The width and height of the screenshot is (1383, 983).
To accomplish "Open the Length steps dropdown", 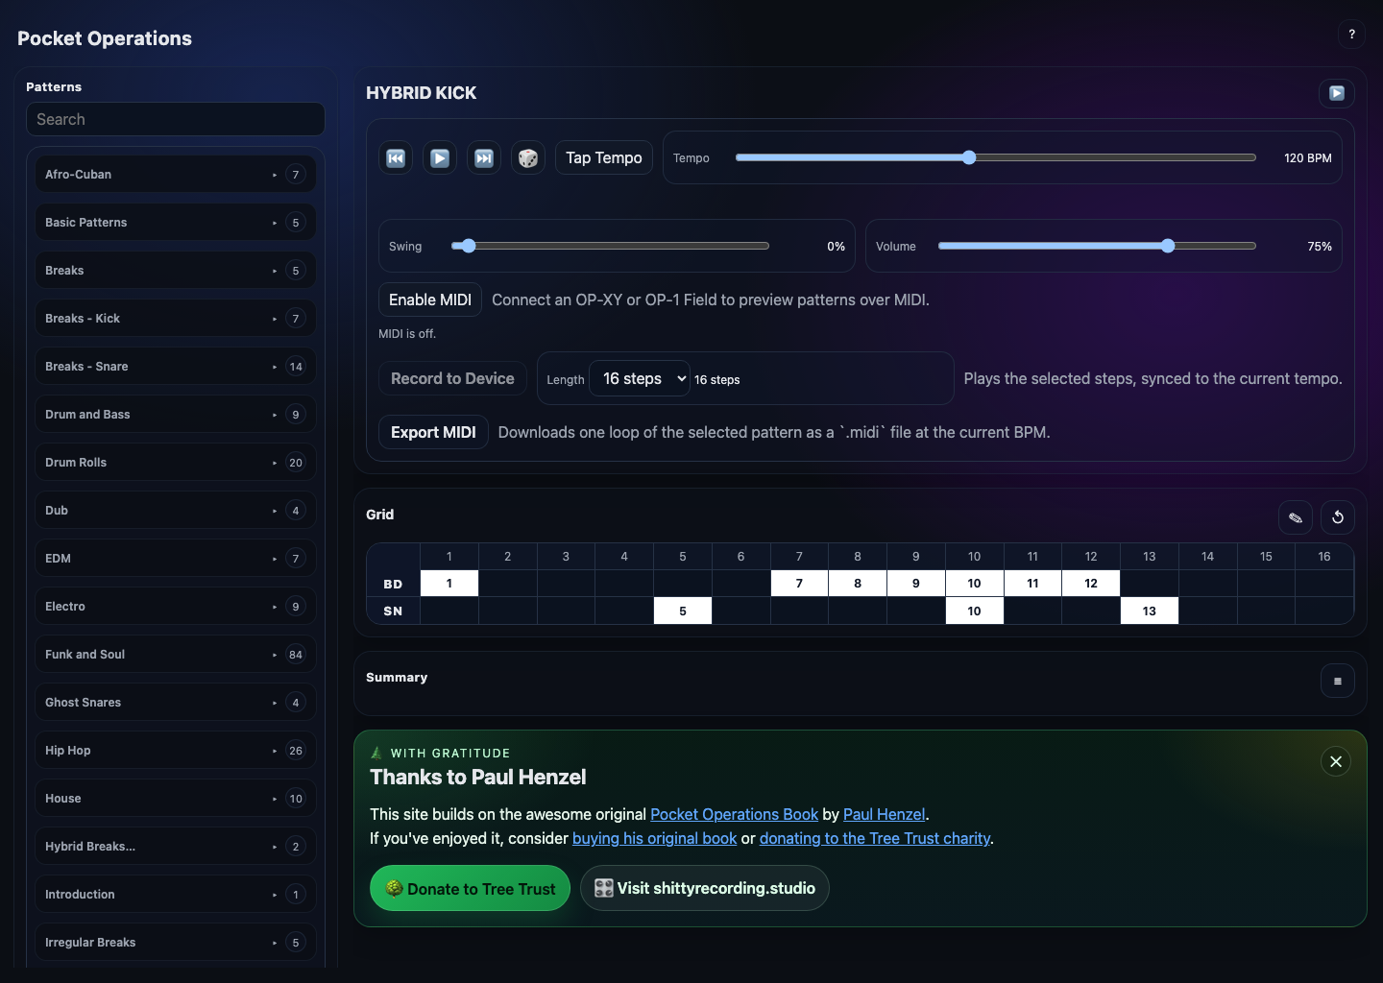I will click(x=639, y=378).
